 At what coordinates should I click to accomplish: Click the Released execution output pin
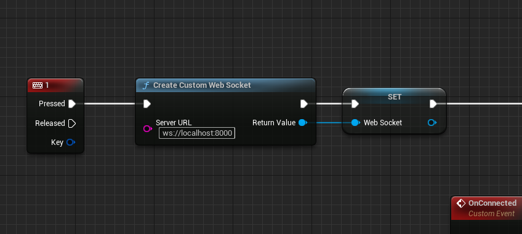coord(72,123)
